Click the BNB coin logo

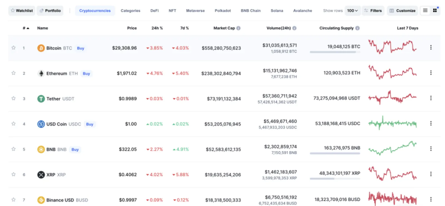point(41,149)
